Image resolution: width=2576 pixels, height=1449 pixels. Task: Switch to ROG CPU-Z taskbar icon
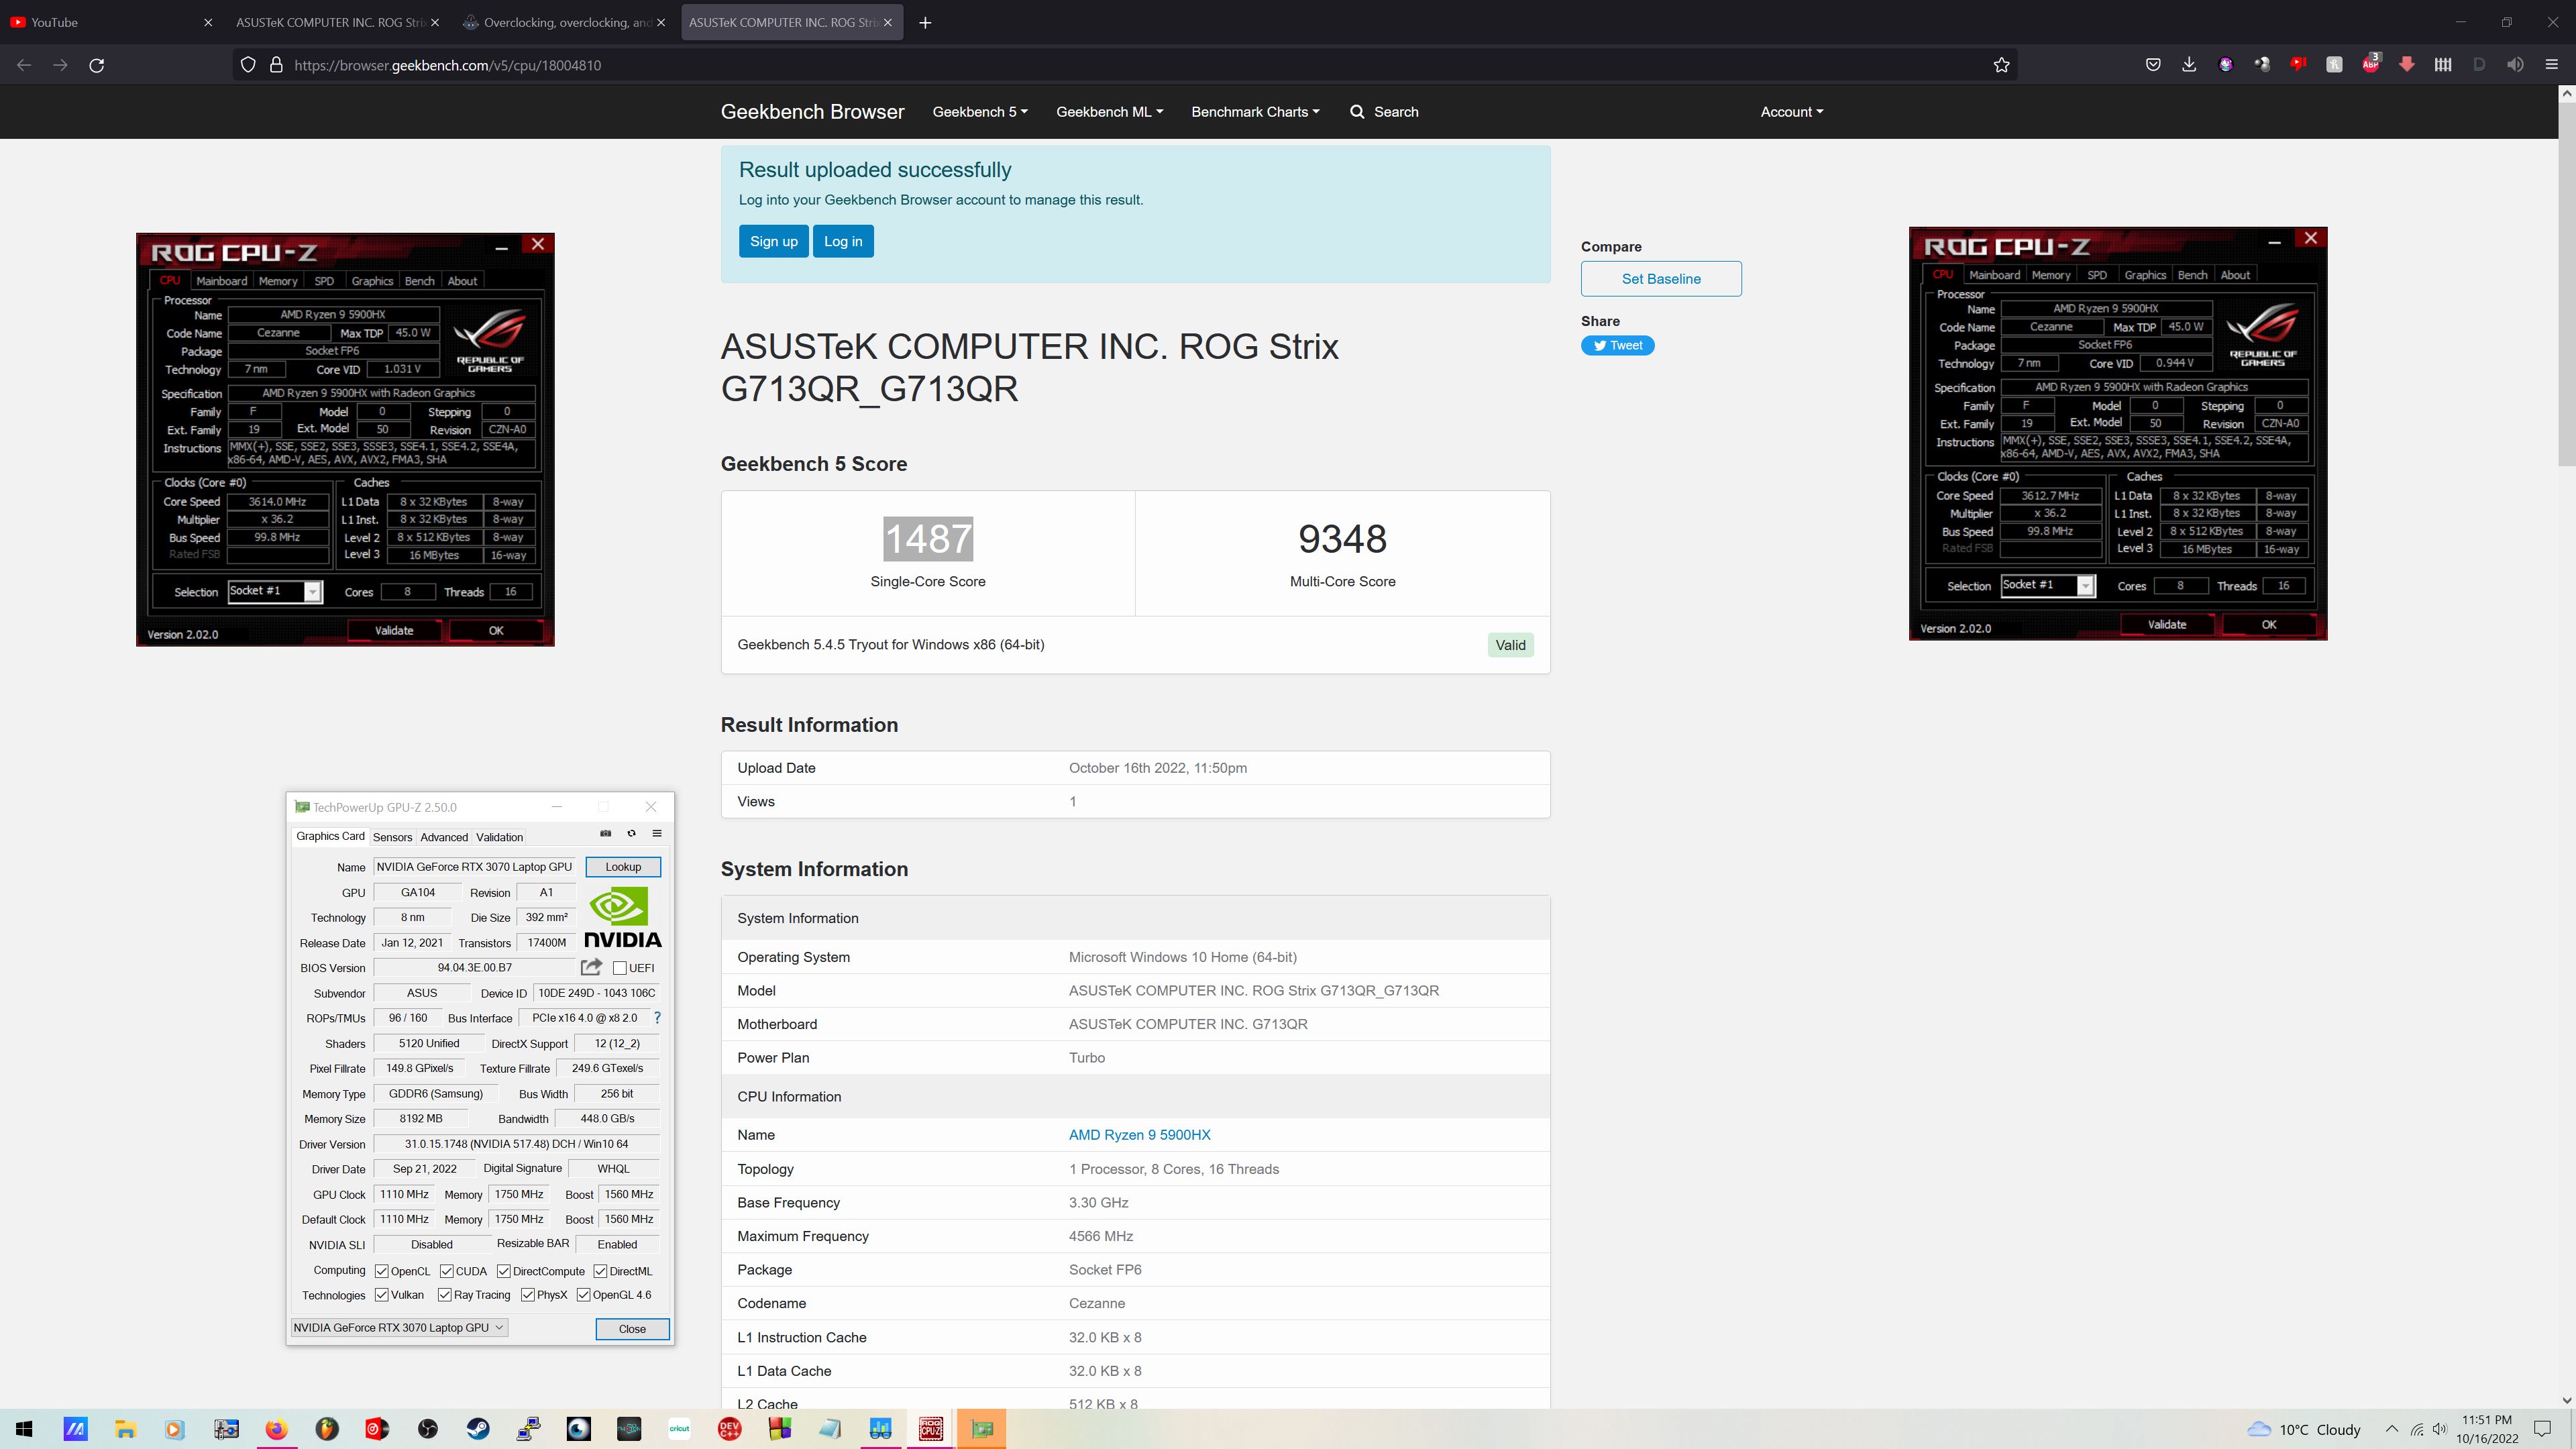pos(931,1429)
